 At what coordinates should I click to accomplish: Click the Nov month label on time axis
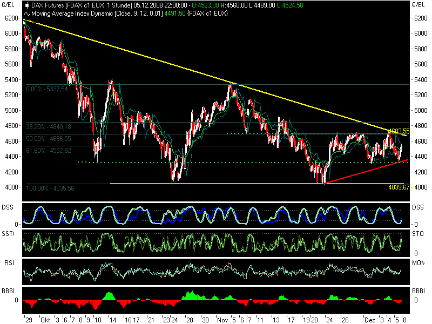(x=222, y=320)
